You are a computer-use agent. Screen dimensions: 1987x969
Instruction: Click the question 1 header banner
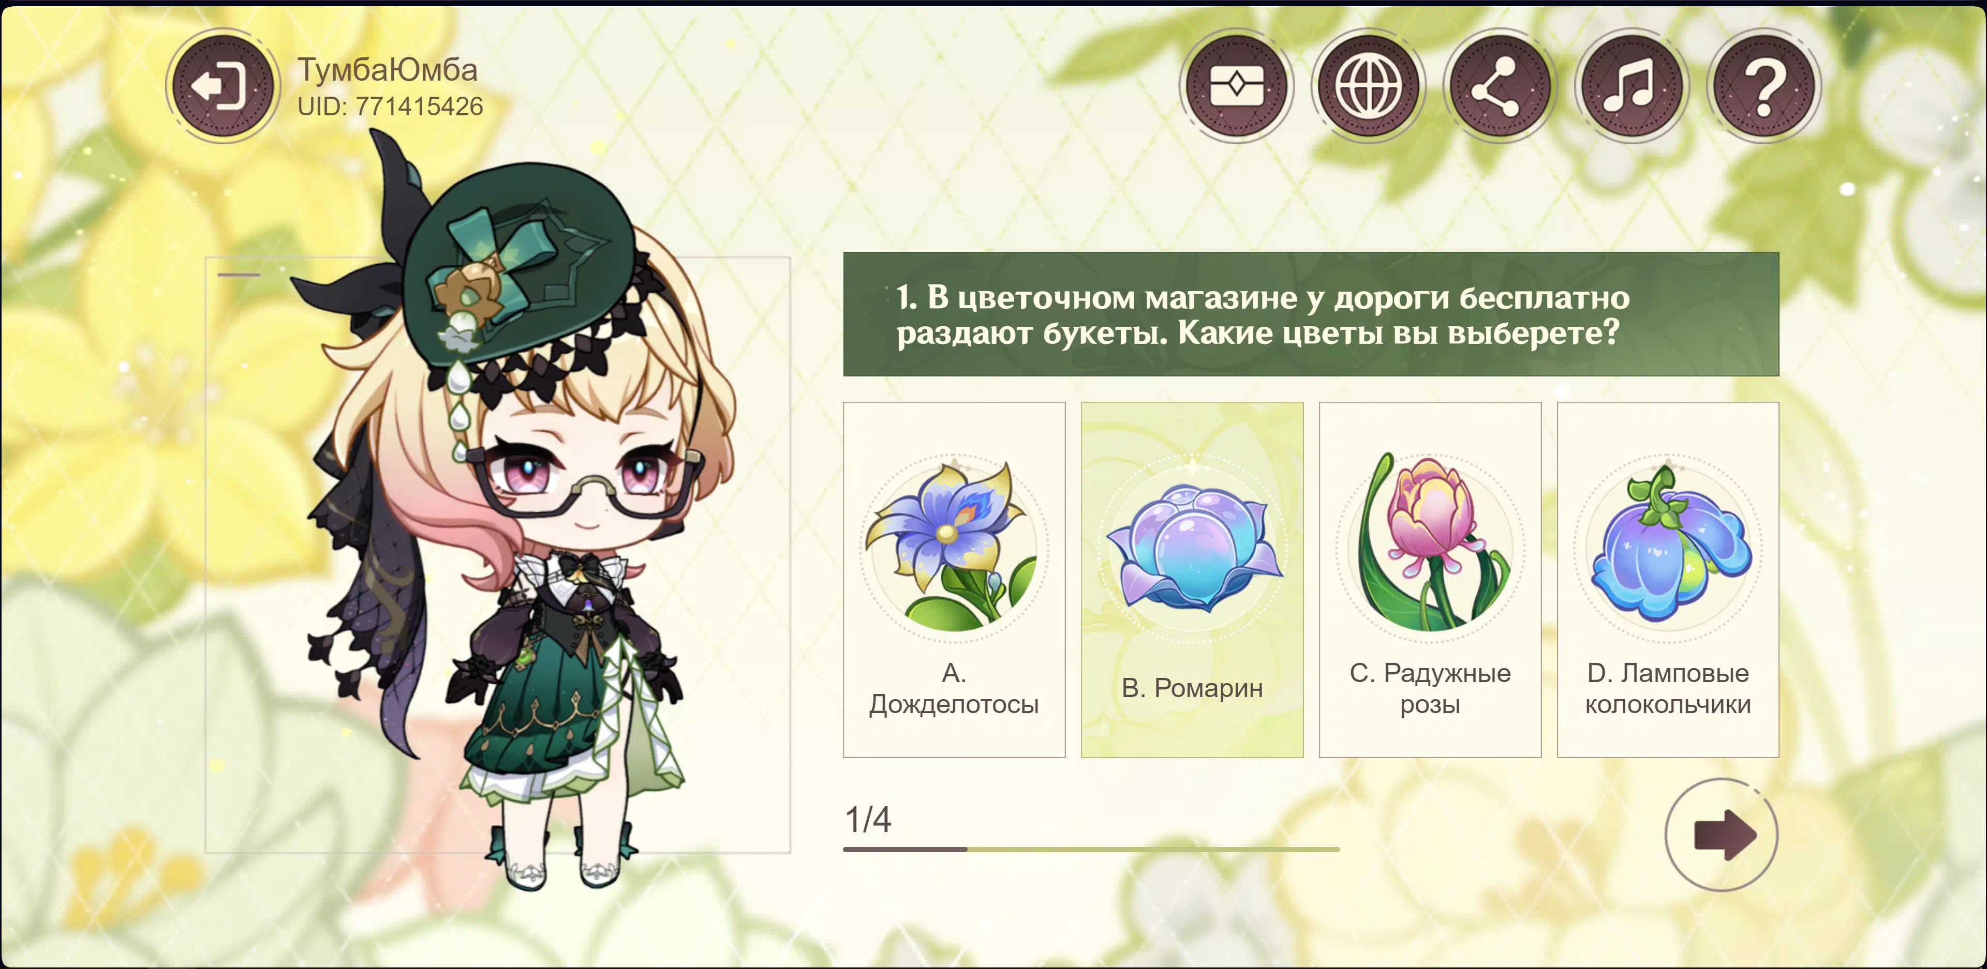pyautogui.click(x=1311, y=314)
